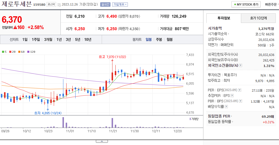The height and width of the screenshot is (145, 279).
Task: Click 최저 4,895 (10/24) chart marker
Action: (48, 113)
